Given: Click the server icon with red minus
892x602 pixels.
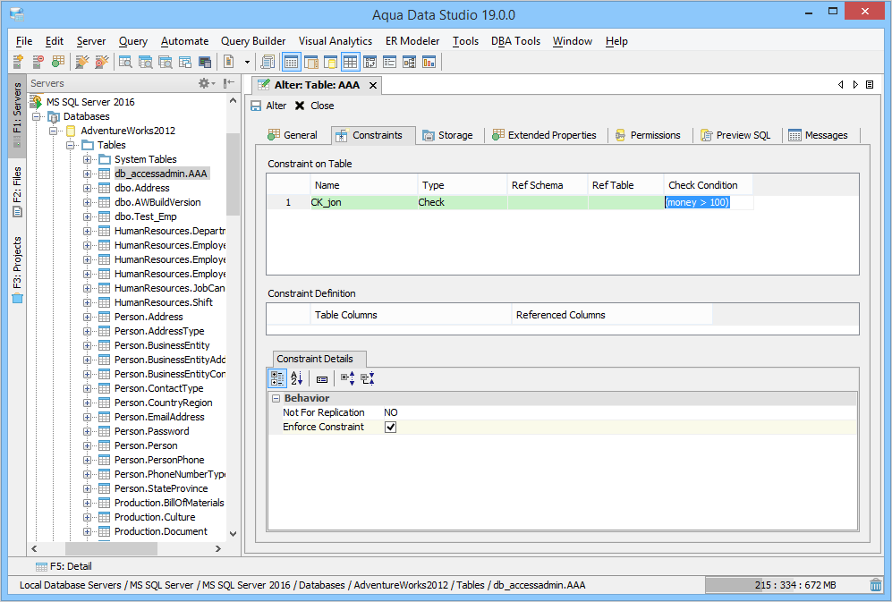Looking at the screenshot, I should (x=38, y=62).
